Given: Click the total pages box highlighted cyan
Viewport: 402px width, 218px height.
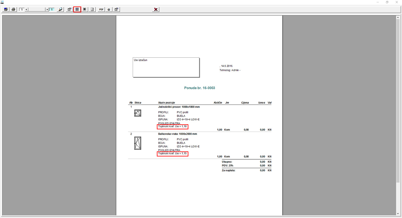Looking at the screenshot, I should [x=52, y=9].
